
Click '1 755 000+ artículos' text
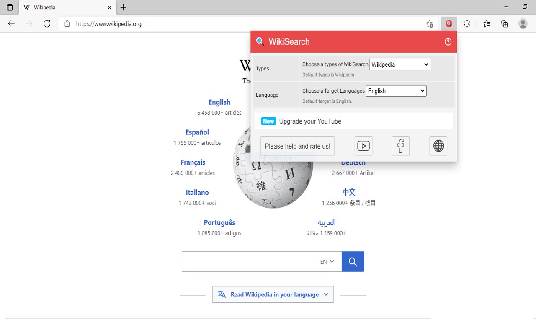[x=197, y=143]
